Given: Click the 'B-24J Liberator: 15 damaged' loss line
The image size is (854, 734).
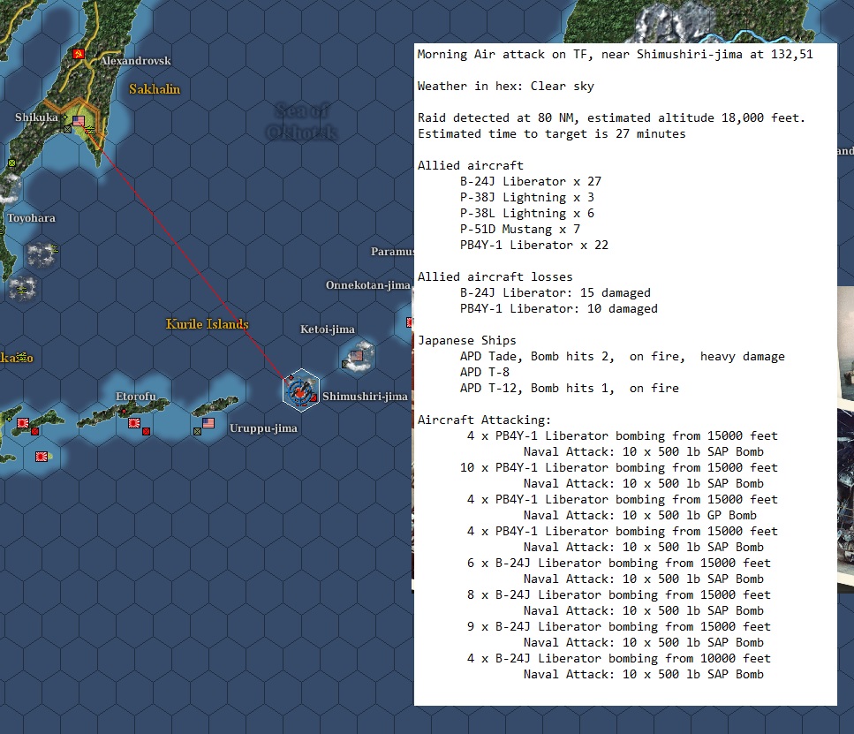Looking at the screenshot, I should [x=555, y=292].
